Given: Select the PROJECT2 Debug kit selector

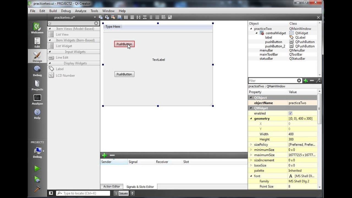Looking at the screenshot, I should (x=37, y=150).
